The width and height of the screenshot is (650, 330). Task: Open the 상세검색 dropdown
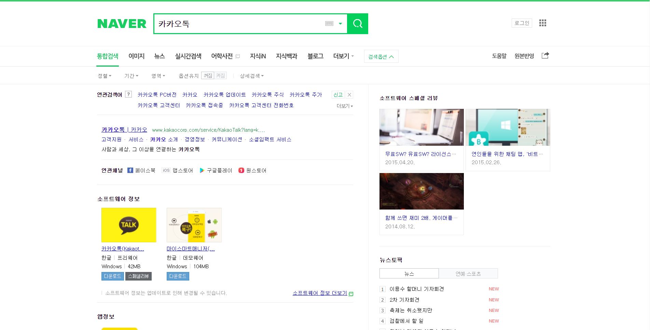click(x=252, y=76)
